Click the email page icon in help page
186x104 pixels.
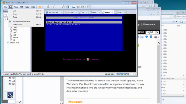click(x=142, y=37)
